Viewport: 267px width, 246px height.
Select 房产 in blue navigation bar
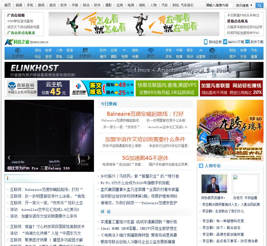pyautogui.click(x=233, y=57)
